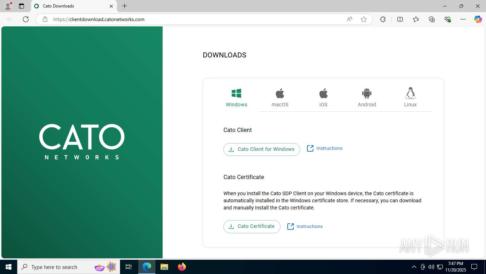486x274 pixels.
Task: Open a new browser tab
Action: (124, 6)
